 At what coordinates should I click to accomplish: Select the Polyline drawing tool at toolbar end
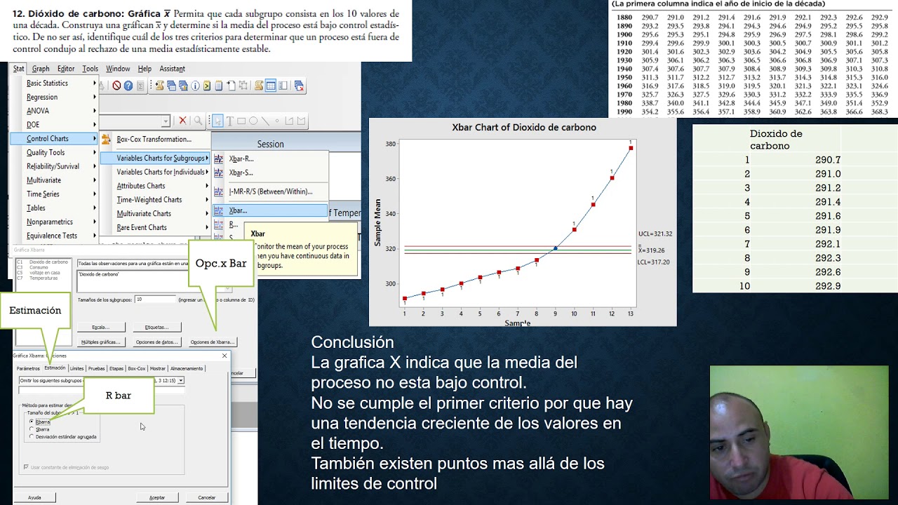click(x=300, y=121)
